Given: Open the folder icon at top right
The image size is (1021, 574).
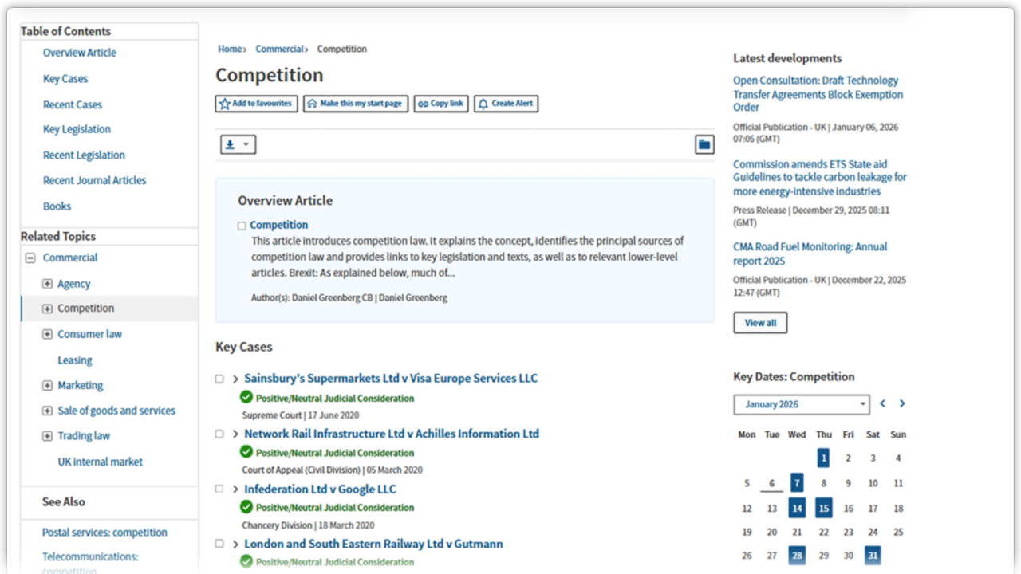Looking at the screenshot, I should (x=704, y=144).
